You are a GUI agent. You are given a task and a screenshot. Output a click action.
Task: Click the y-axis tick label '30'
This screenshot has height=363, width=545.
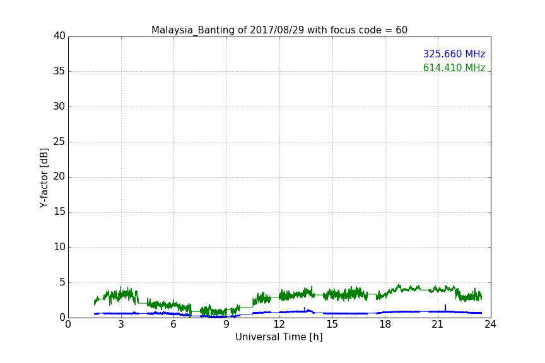point(59,107)
